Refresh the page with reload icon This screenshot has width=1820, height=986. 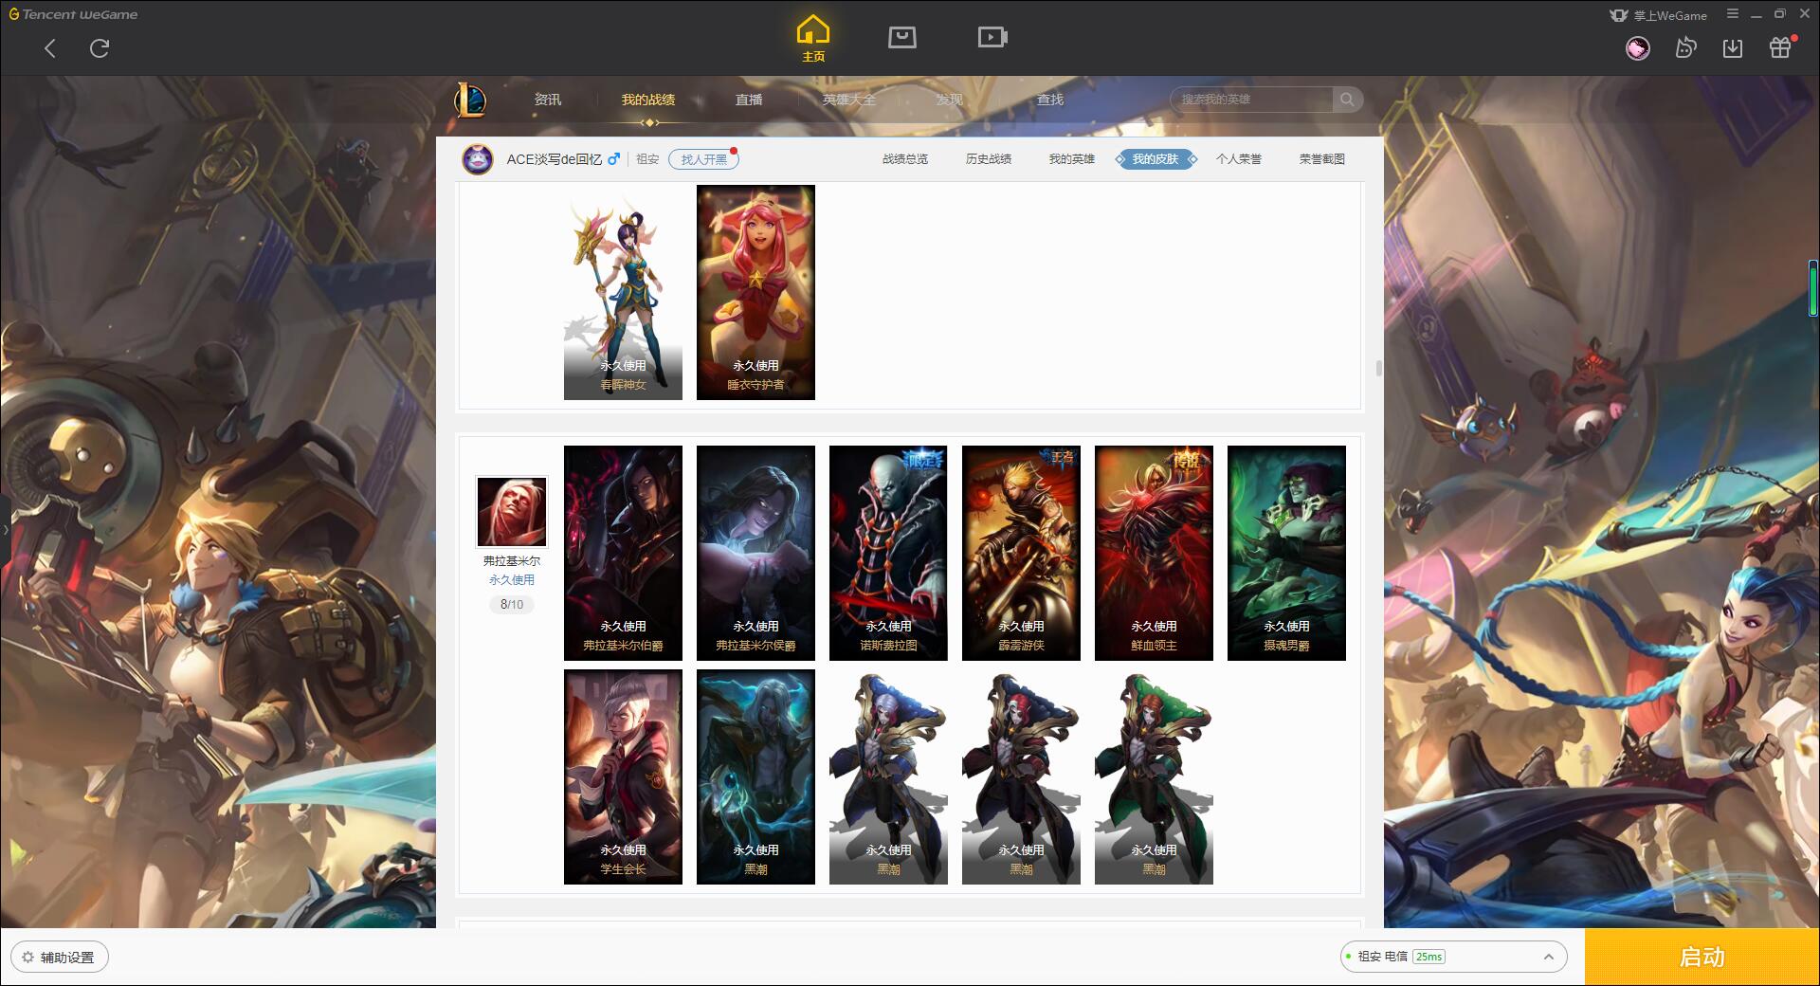(100, 48)
